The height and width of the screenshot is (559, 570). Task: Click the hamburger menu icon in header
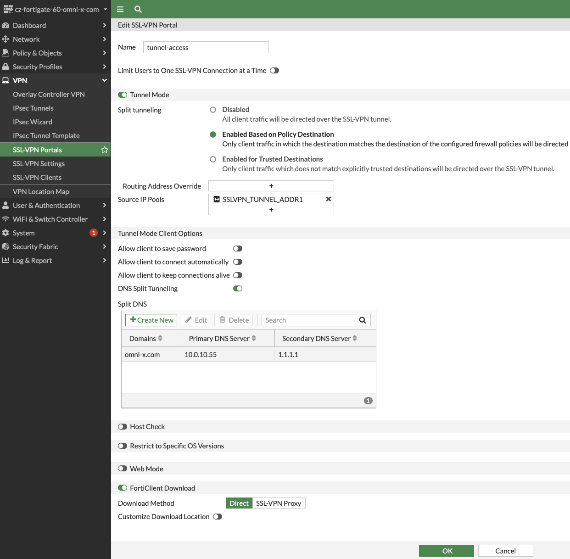[120, 9]
